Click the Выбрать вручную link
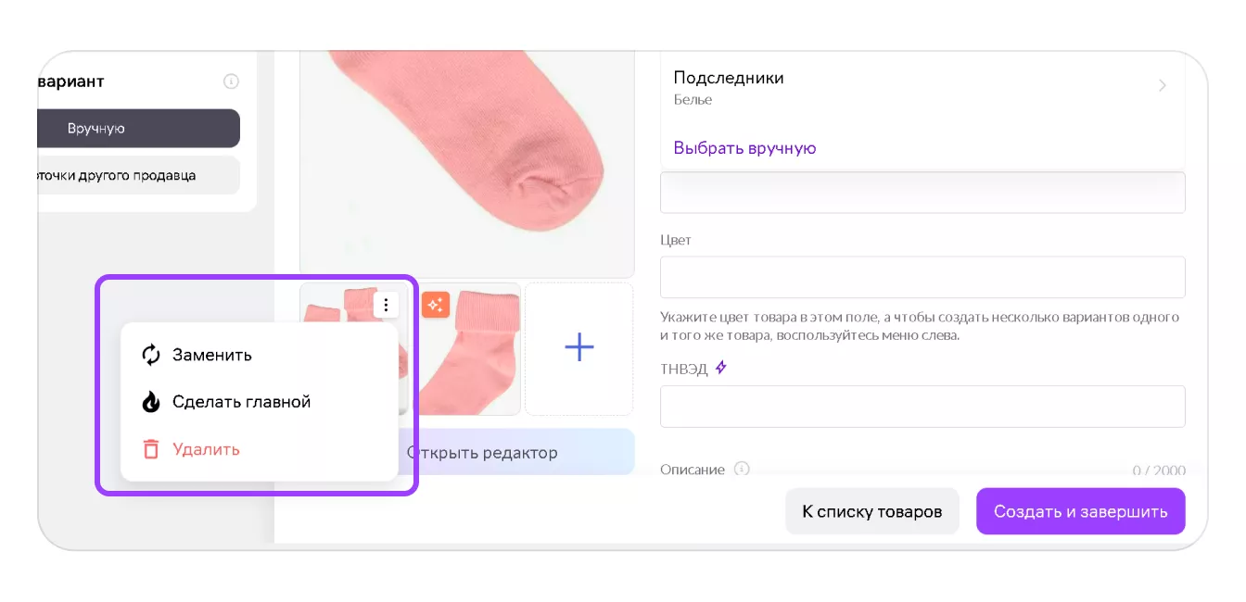Screen dimensions: 1246x602 [x=744, y=148]
